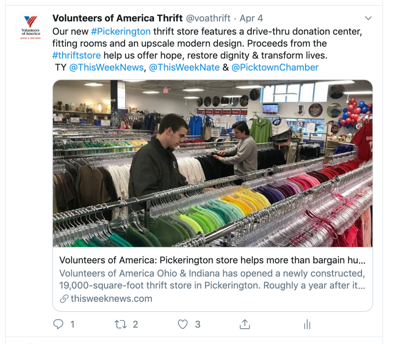This screenshot has height=344, width=397.
Task: Click the article description text in card
Action: pyautogui.click(x=212, y=280)
